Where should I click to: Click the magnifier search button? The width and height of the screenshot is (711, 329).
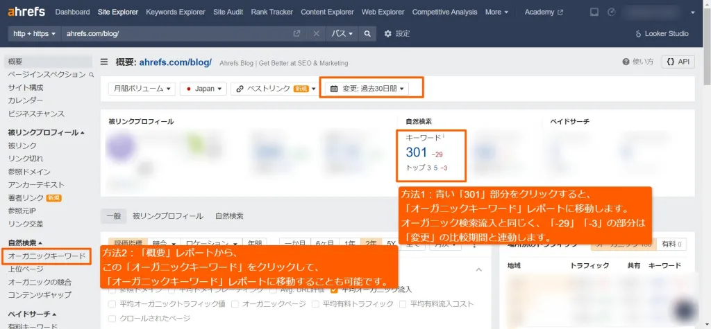pos(367,33)
